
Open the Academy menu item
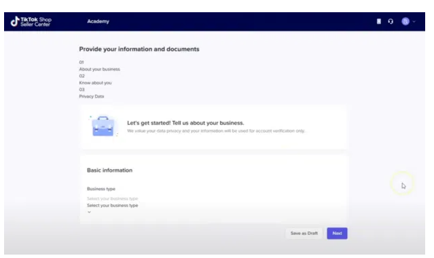tap(98, 21)
